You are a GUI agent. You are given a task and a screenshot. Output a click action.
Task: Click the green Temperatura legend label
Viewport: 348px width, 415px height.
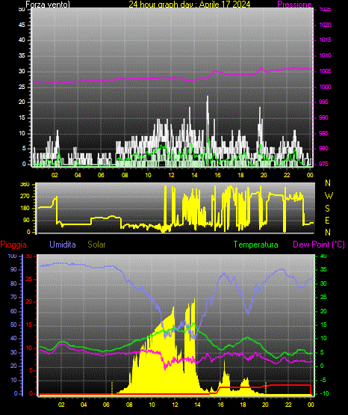coord(256,245)
